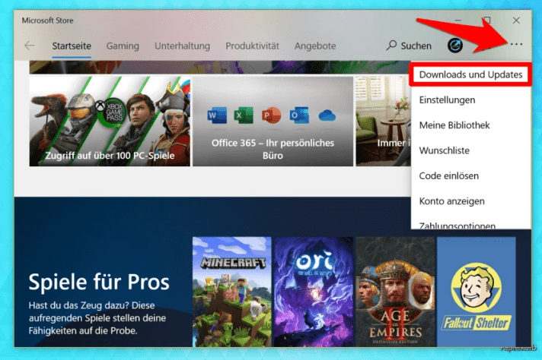Viewport: 542px width, 360px height.
Task: Open the Age of Empires II cover
Action: coord(395,292)
